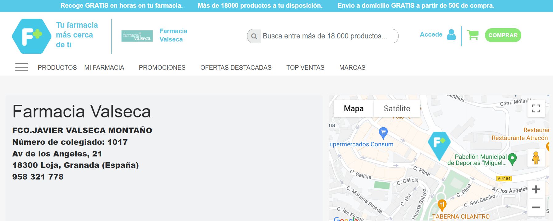Screen dimensions: 553x221
Task: Open the hamburger menu icon
Action: (22, 67)
